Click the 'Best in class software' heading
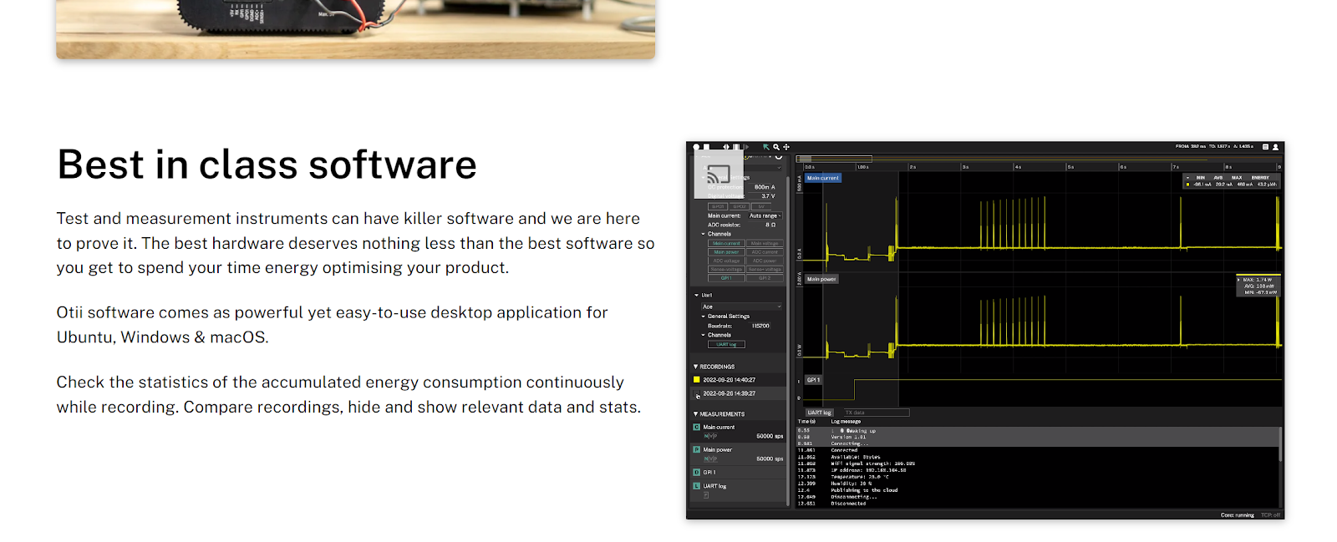 pos(267,165)
